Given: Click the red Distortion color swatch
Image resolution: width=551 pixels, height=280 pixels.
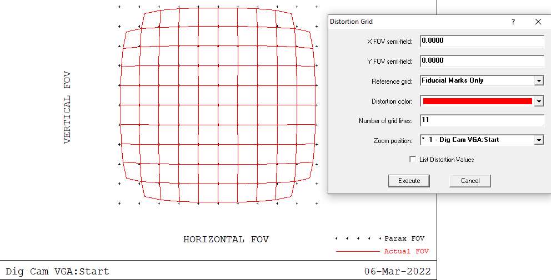Looking at the screenshot, I should coord(477,101).
